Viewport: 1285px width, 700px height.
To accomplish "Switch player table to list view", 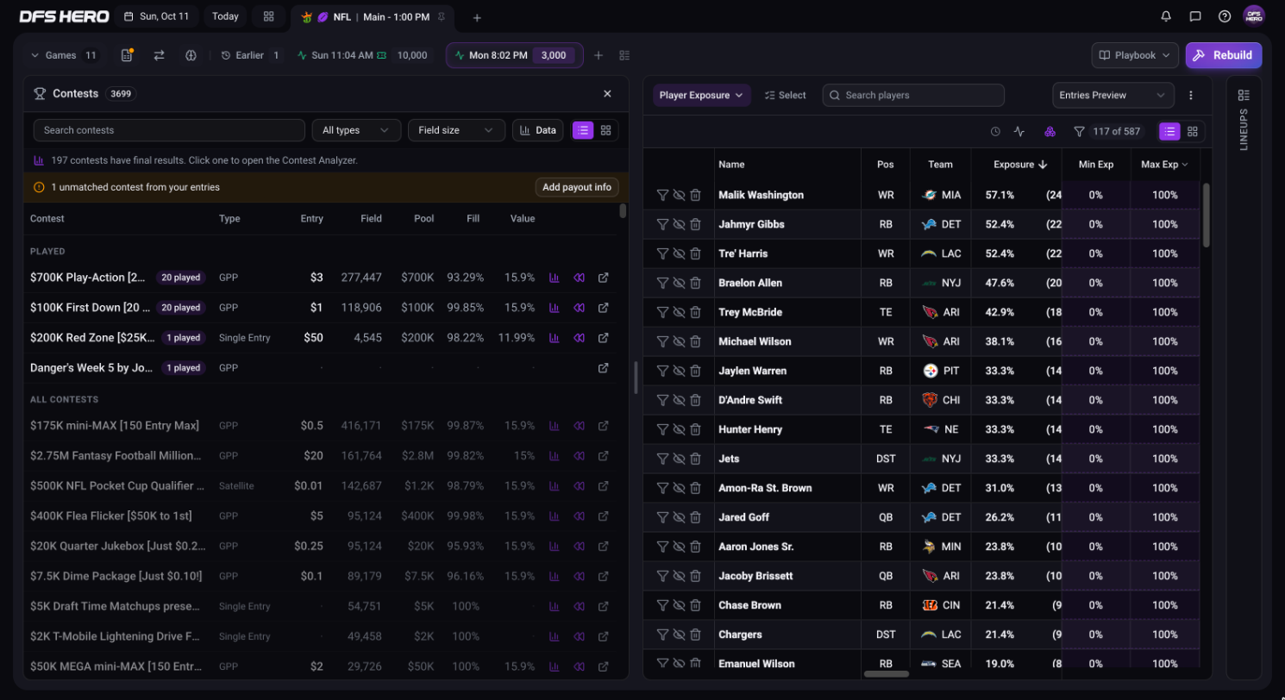I will 1169,132.
